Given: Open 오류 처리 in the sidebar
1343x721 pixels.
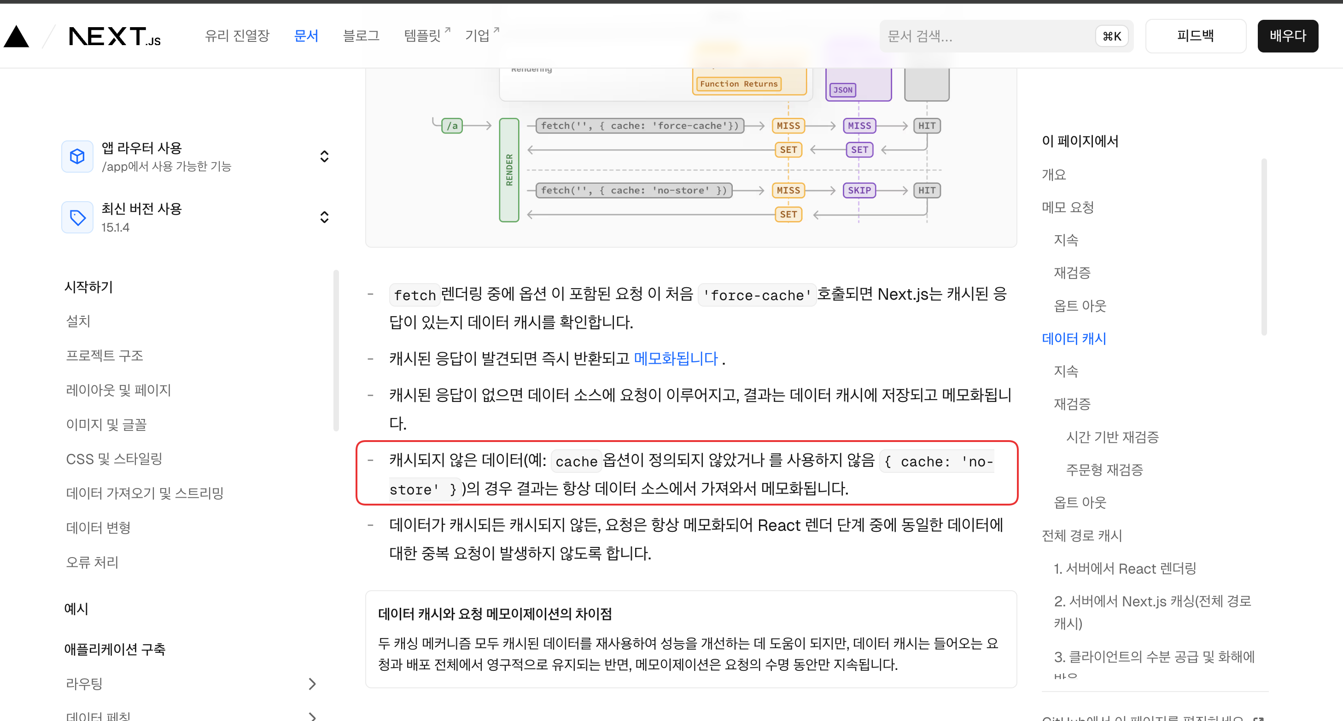Looking at the screenshot, I should coord(92,562).
